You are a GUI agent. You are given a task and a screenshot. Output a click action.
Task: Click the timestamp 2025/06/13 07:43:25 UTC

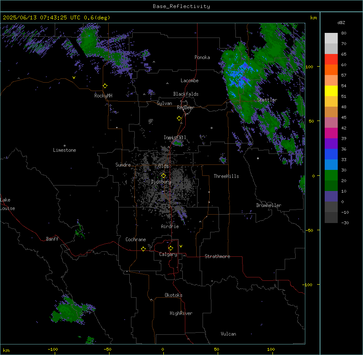click(x=42, y=18)
